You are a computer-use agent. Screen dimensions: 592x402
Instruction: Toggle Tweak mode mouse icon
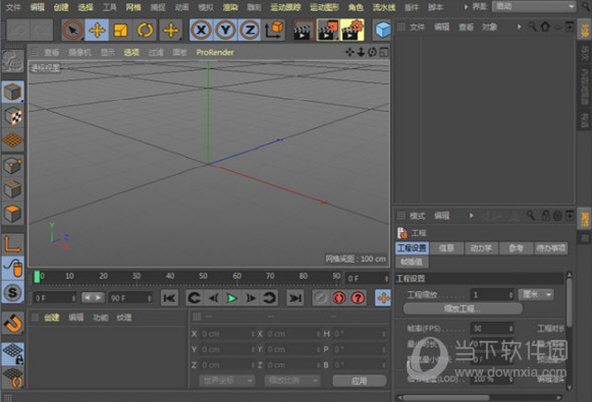pos(13,268)
